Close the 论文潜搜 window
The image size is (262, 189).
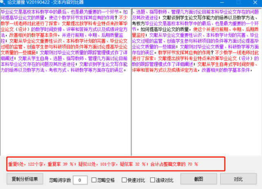(255, 2)
